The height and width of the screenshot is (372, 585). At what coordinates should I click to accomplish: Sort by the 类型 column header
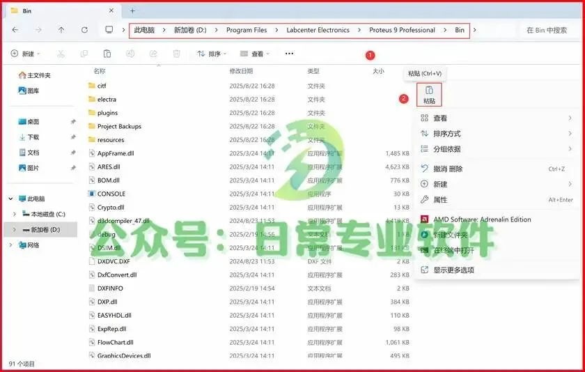[x=313, y=71]
